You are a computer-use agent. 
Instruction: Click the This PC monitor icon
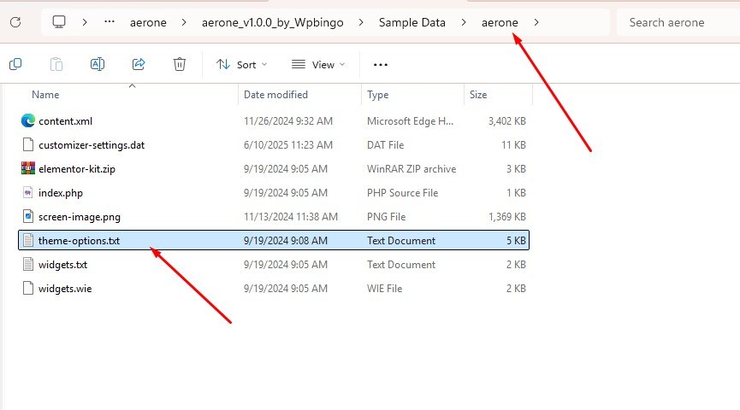tap(59, 22)
